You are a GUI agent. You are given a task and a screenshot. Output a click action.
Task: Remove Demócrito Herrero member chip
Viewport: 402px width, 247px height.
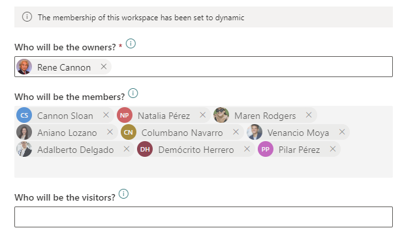[247, 149]
